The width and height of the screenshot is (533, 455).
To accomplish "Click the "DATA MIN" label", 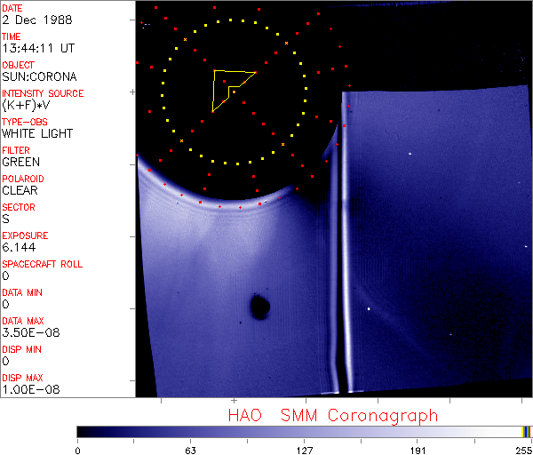I will tap(22, 292).
